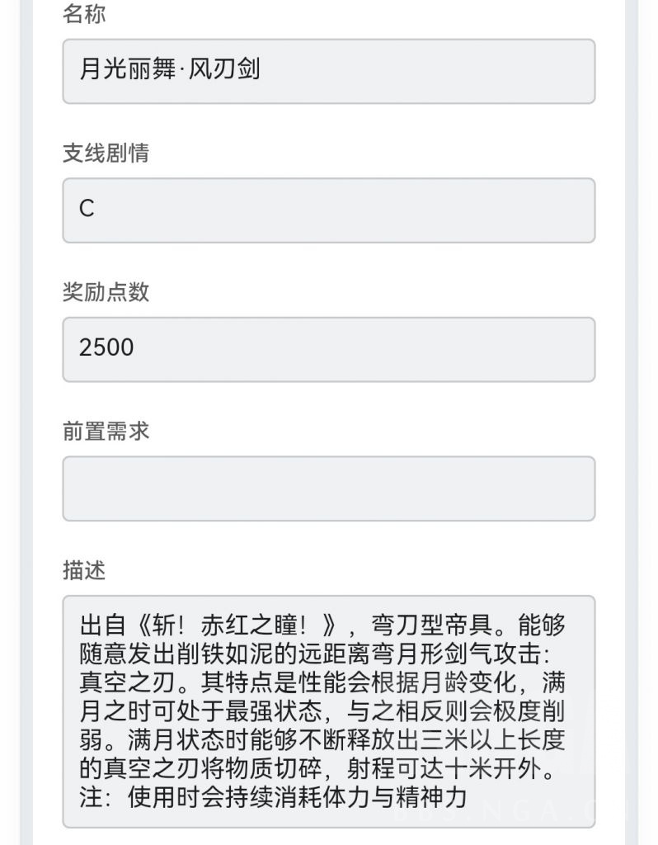Click the 奖励点数 label
This screenshot has height=845, width=658.
(106, 291)
